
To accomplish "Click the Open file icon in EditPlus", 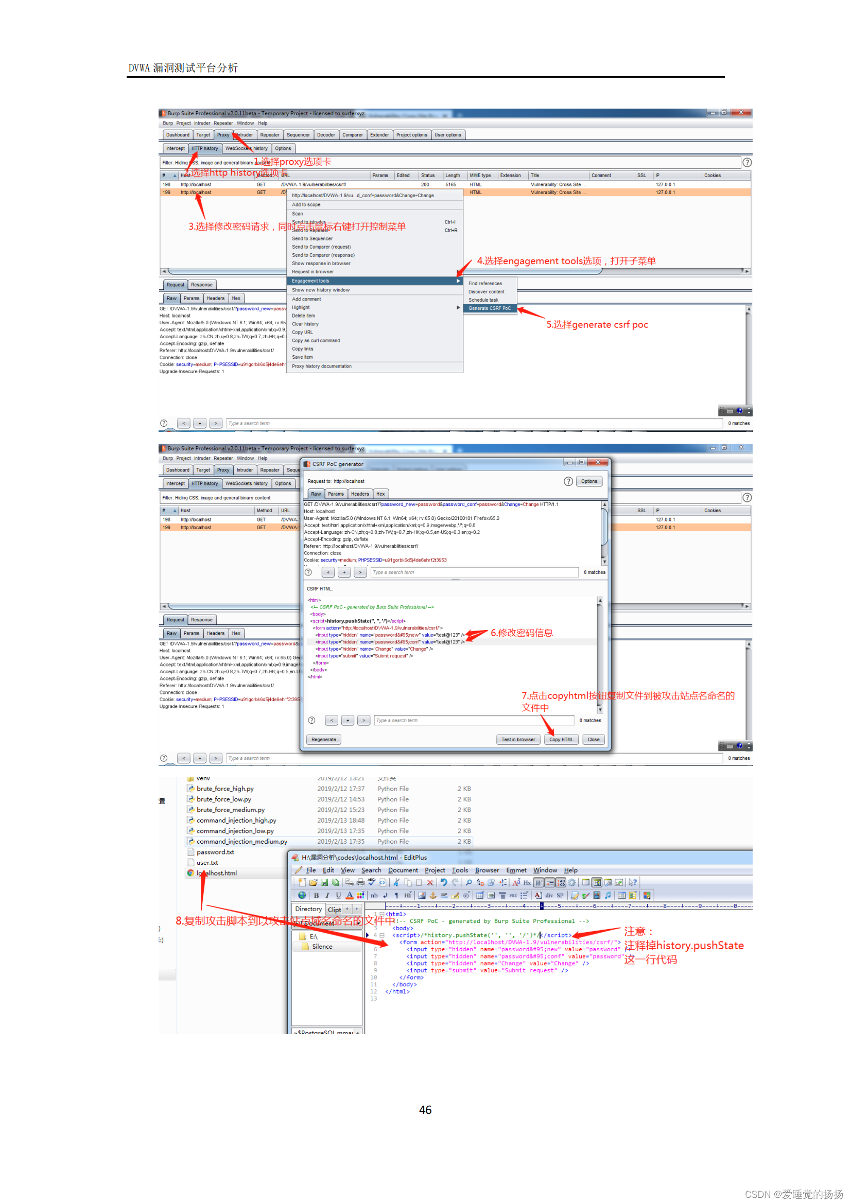I will click(x=314, y=883).
